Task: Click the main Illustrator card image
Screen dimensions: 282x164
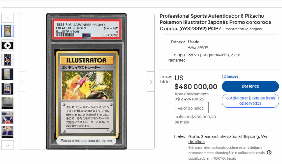Action: coord(86,81)
